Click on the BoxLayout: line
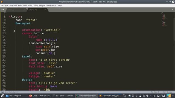The width and height of the screenshot is (175, 98). (x=24, y=23)
